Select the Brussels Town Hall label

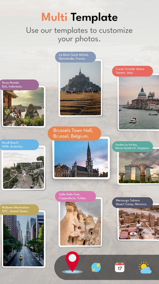click(75, 133)
